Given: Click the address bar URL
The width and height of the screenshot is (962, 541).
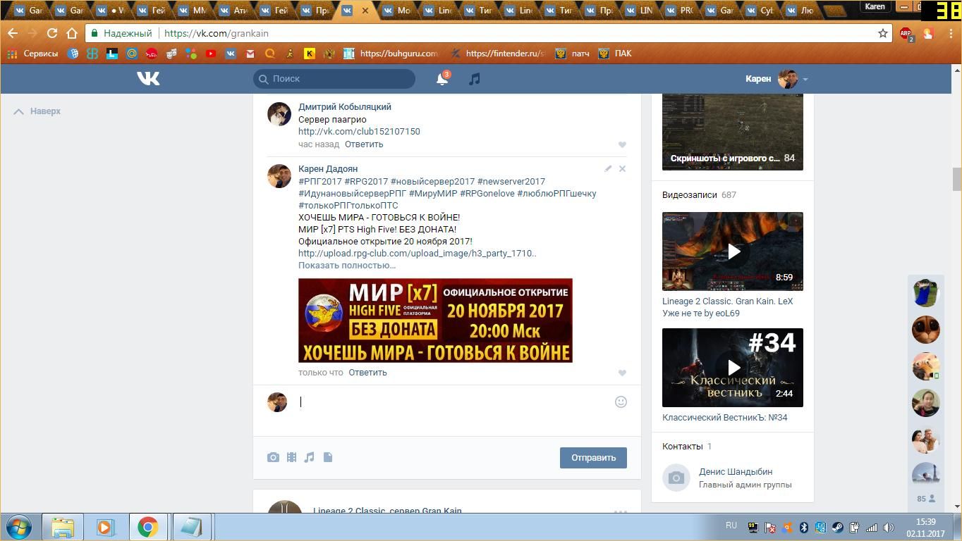Looking at the screenshot, I should point(216,33).
